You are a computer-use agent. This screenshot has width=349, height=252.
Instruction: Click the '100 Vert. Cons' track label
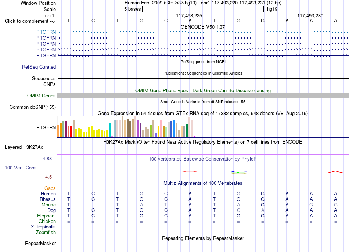21,168
